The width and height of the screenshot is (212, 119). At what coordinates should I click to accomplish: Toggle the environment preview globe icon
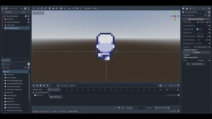pos(77,8)
